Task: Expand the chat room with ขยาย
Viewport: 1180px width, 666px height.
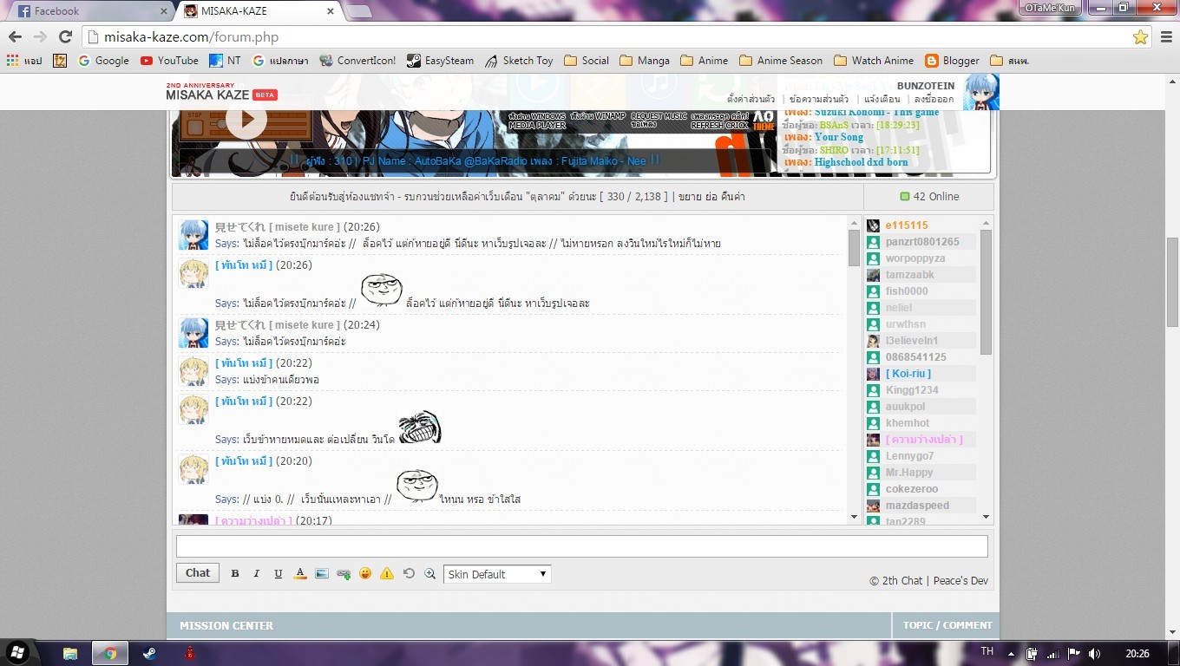Action: pos(689,197)
